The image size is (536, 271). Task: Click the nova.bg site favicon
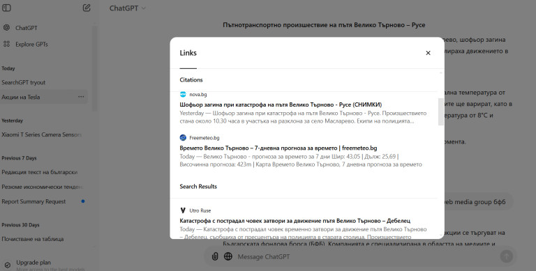pyautogui.click(x=183, y=94)
